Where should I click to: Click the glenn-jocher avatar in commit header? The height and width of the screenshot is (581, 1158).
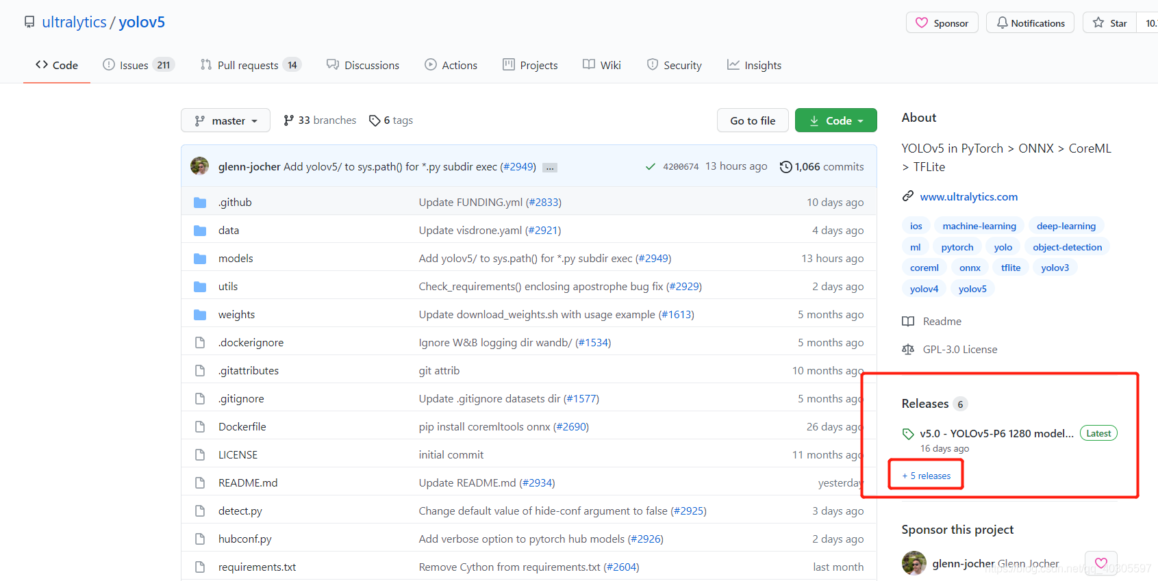tap(200, 166)
